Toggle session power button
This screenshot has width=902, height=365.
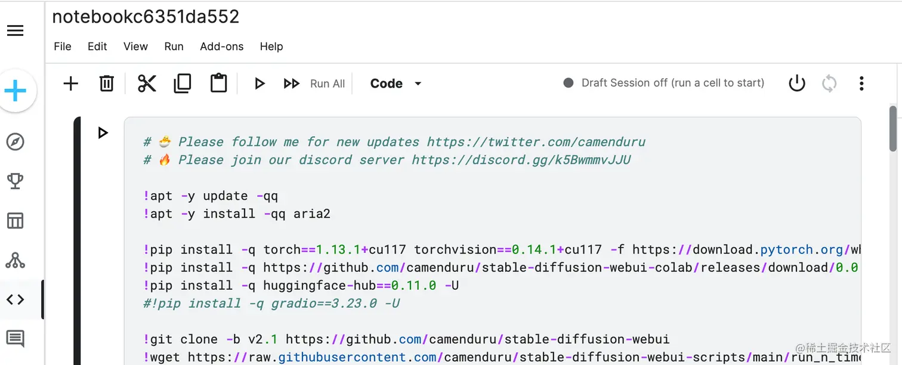[797, 83]
